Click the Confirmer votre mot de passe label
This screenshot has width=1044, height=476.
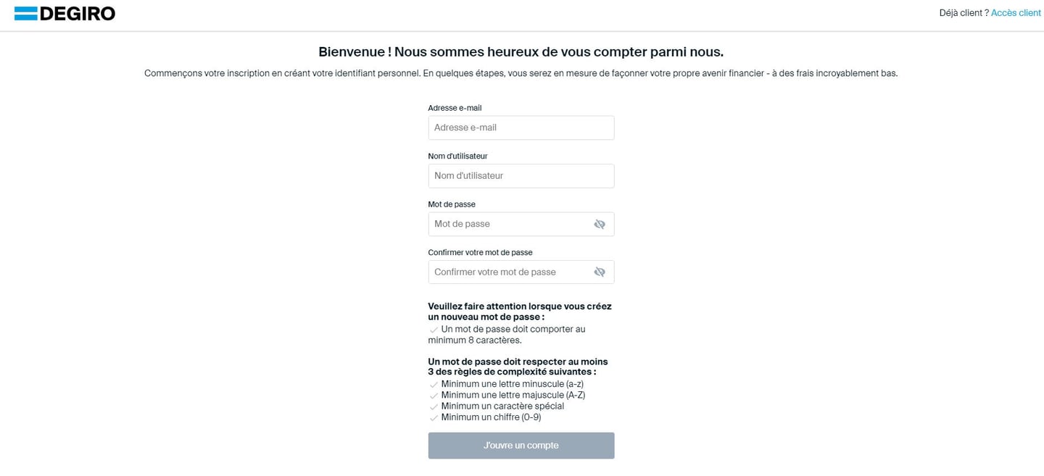click(x=480, y=252)
